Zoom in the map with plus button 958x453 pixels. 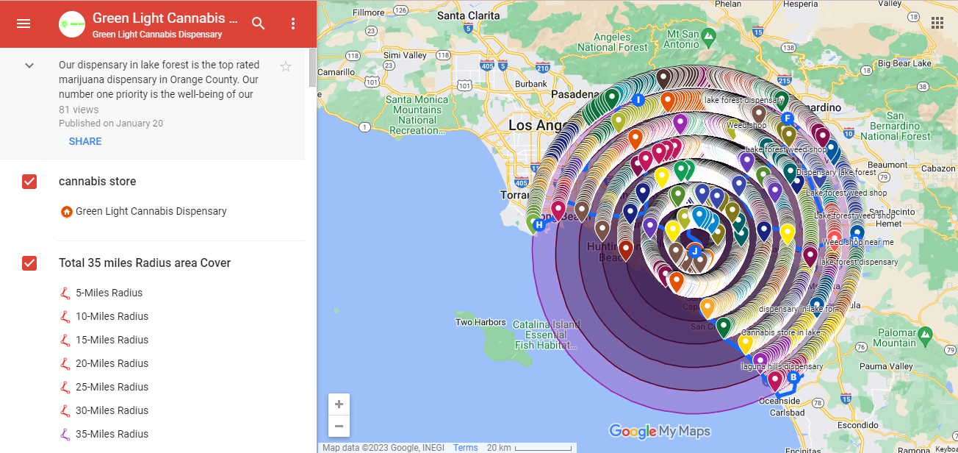(339, 404)
